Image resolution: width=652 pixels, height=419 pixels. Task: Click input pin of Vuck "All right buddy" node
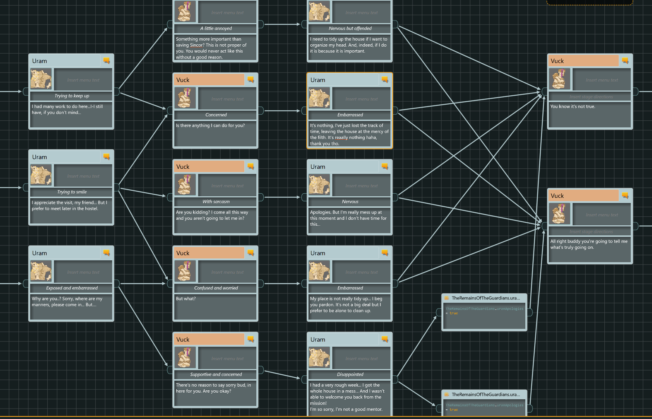point(544,226)
